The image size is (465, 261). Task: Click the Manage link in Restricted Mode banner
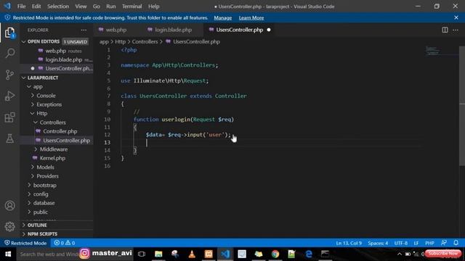[223, 17]
